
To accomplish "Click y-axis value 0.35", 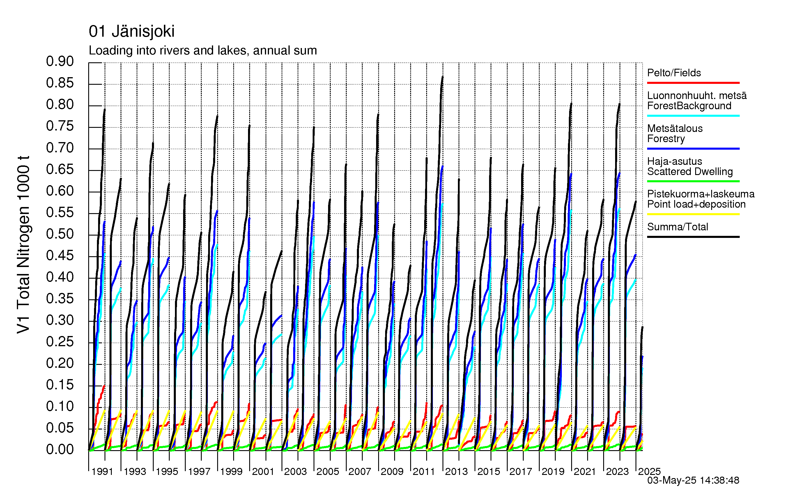I will 60,299.
